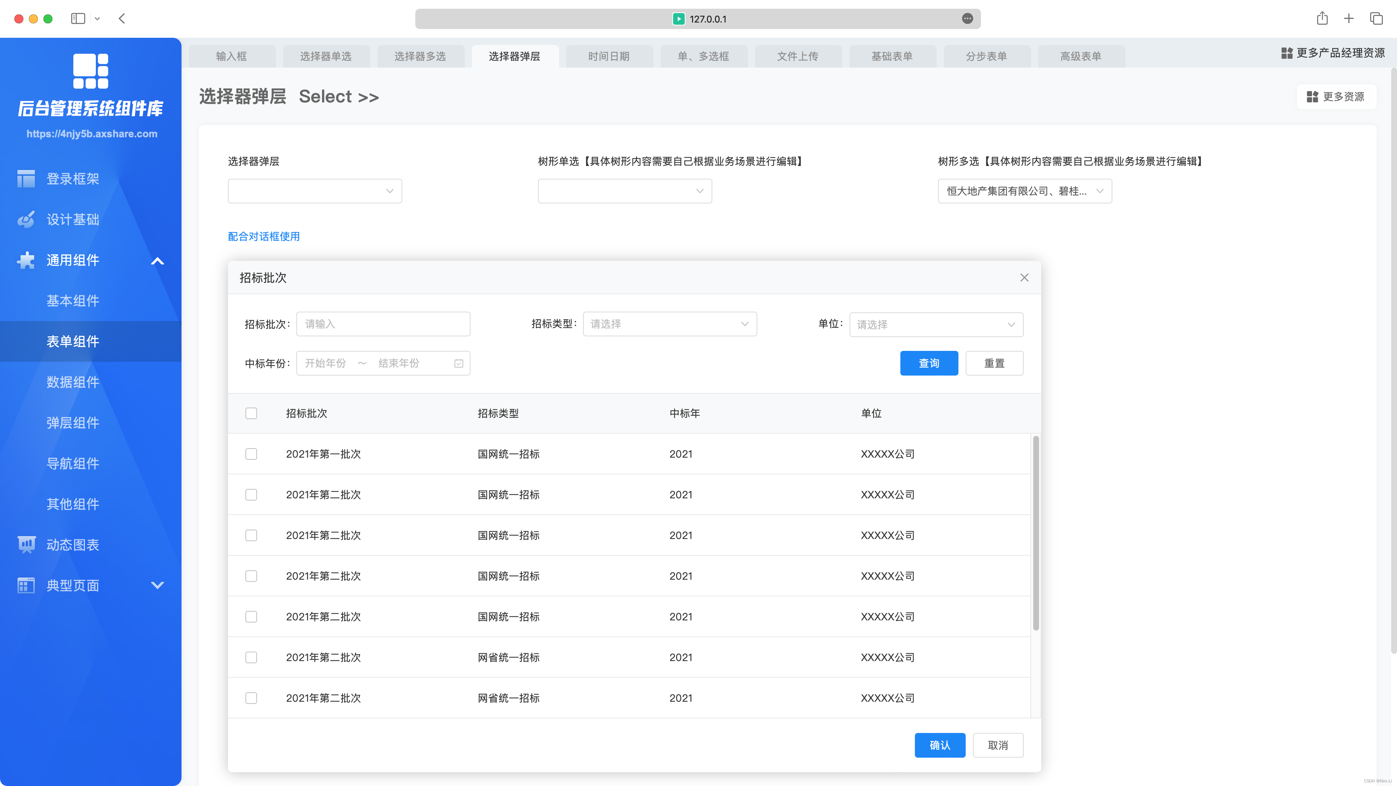Switch to the 基础表单 tab
The height and width of the screenshot is (786, 1397).
(x=892, y=56)
